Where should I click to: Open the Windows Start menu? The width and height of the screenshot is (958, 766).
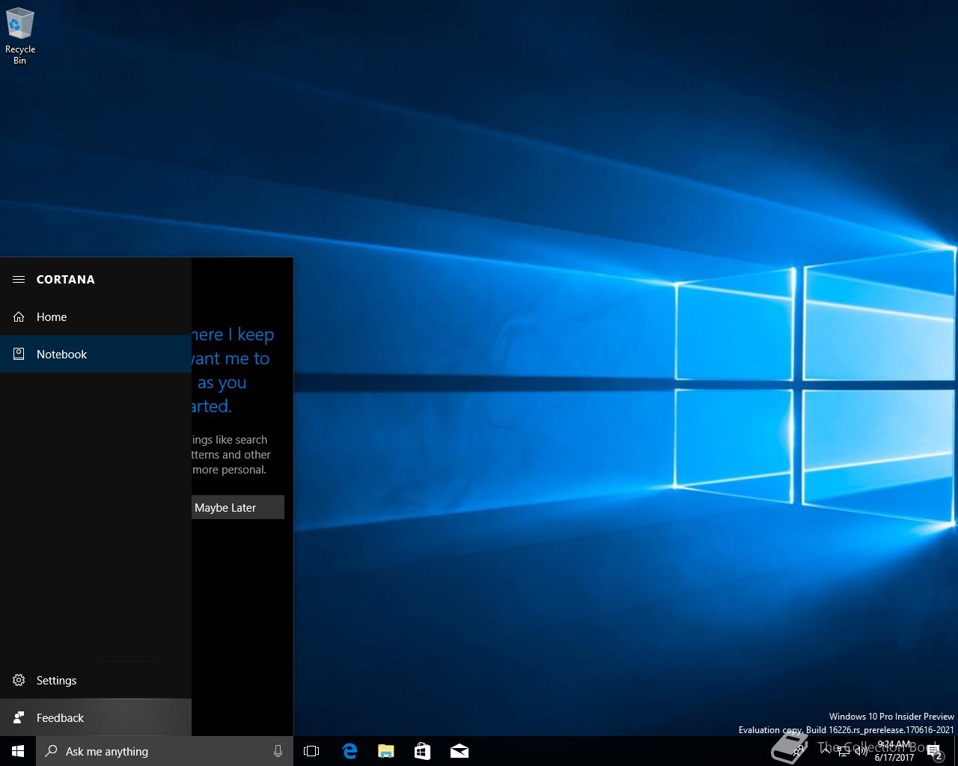pos(18,751)
